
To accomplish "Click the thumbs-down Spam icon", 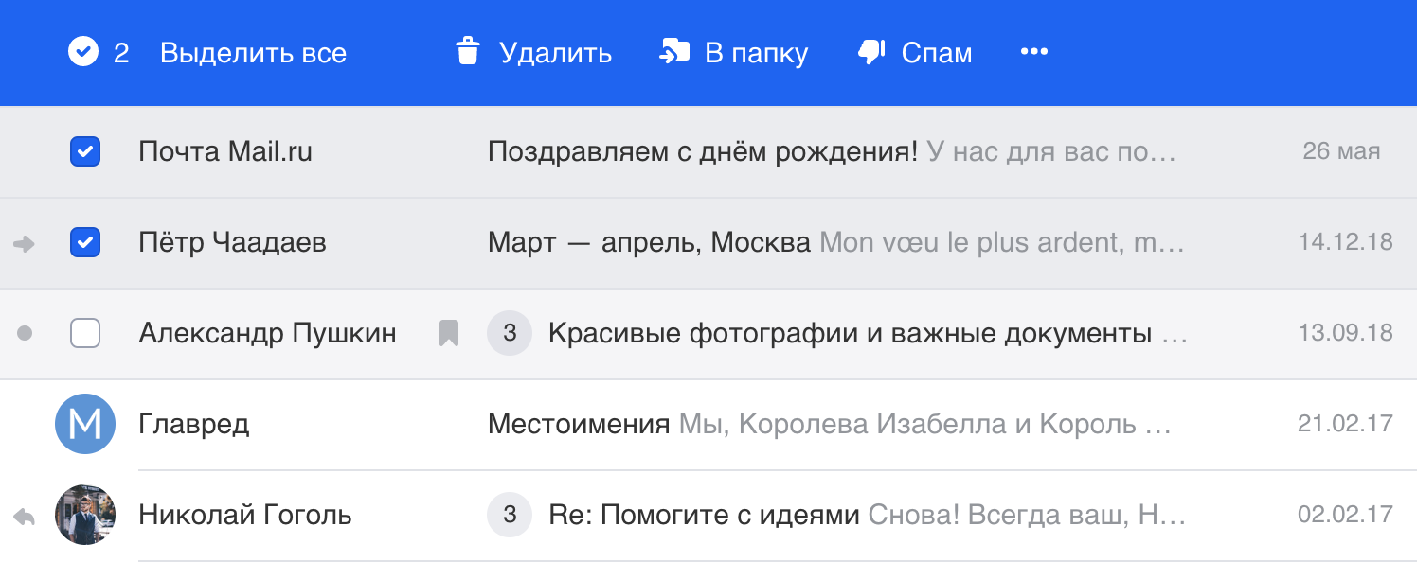I will [871, 52].
